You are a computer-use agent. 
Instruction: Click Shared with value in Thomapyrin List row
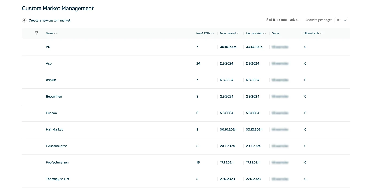pyautogui.click(x=305, y=179)
